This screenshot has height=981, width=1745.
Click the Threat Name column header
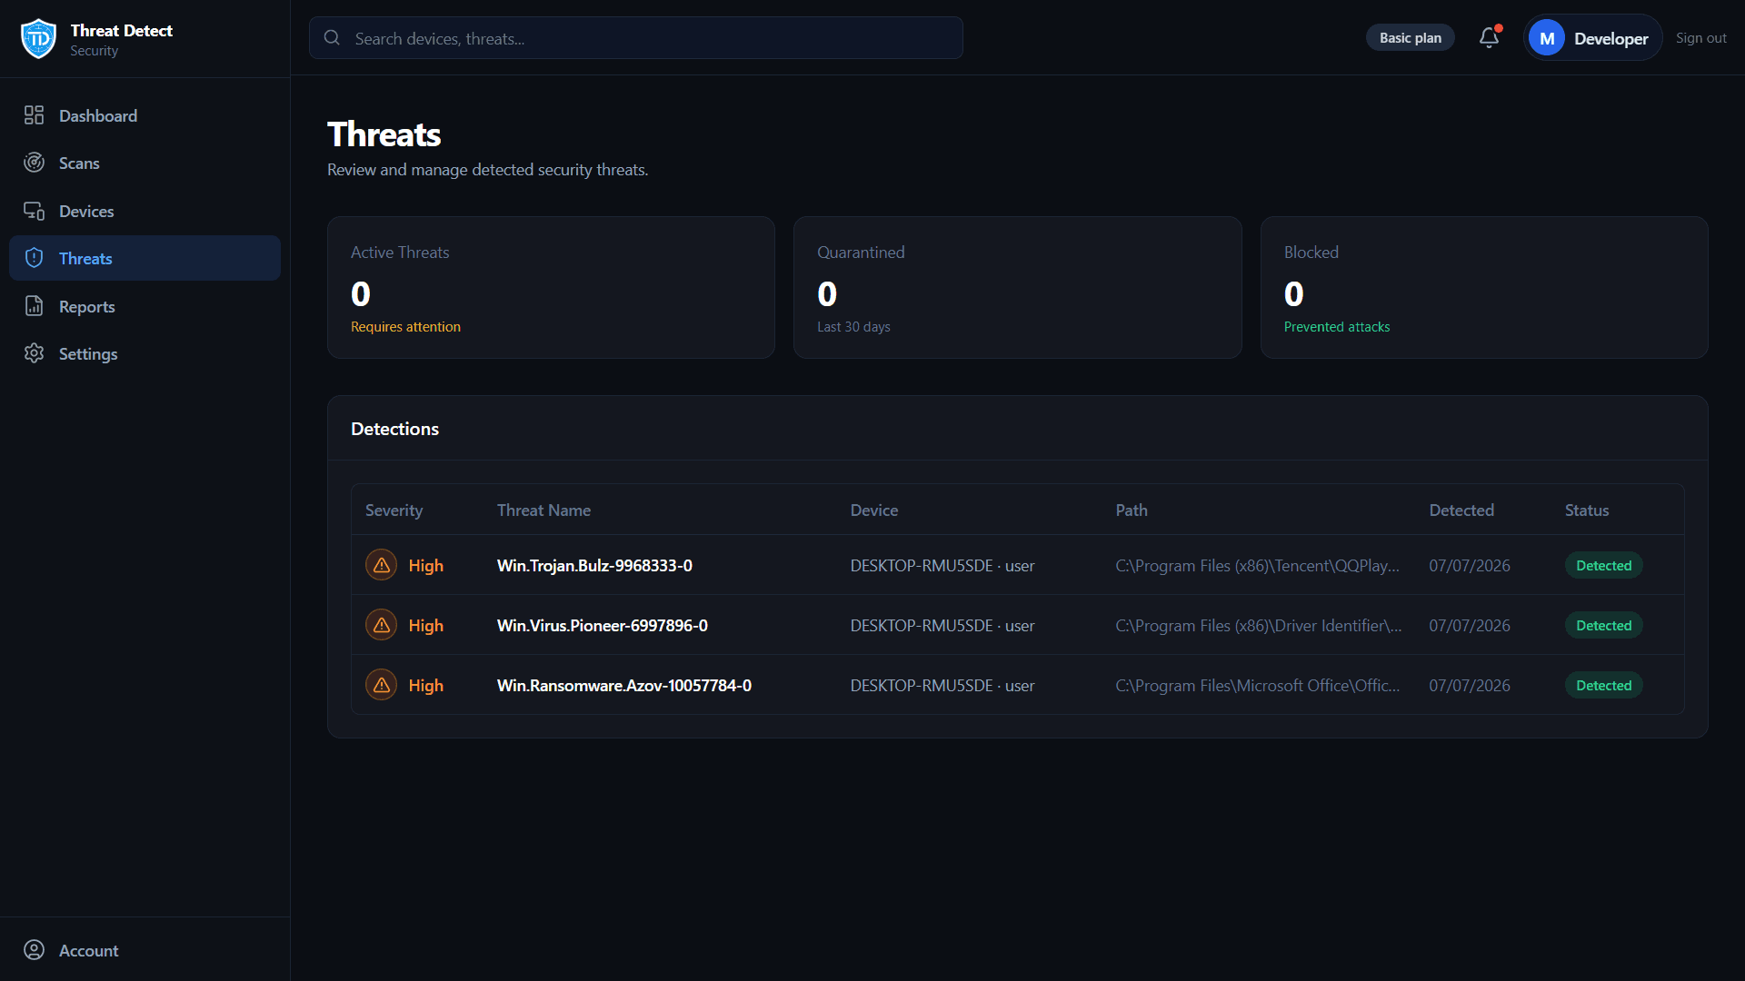543,510
